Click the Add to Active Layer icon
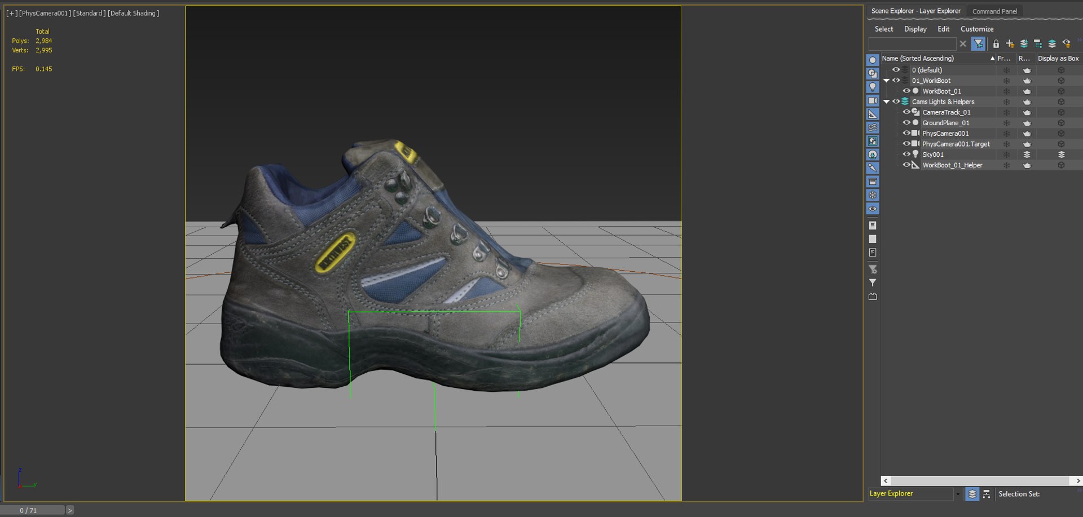 pos(1024,43)
